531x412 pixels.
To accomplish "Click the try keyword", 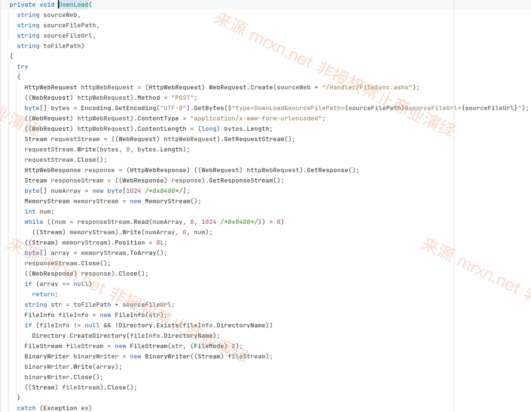I will pos(22,67).
